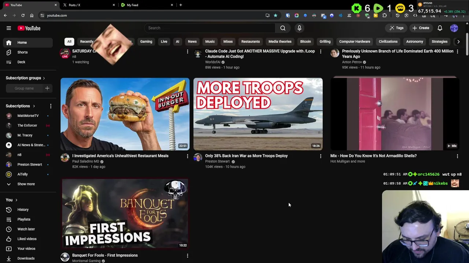Image resolution: width=469 pixels, height=263 pixels.
Task: Select the AI filter chip
Action: (x=177, y=41)
